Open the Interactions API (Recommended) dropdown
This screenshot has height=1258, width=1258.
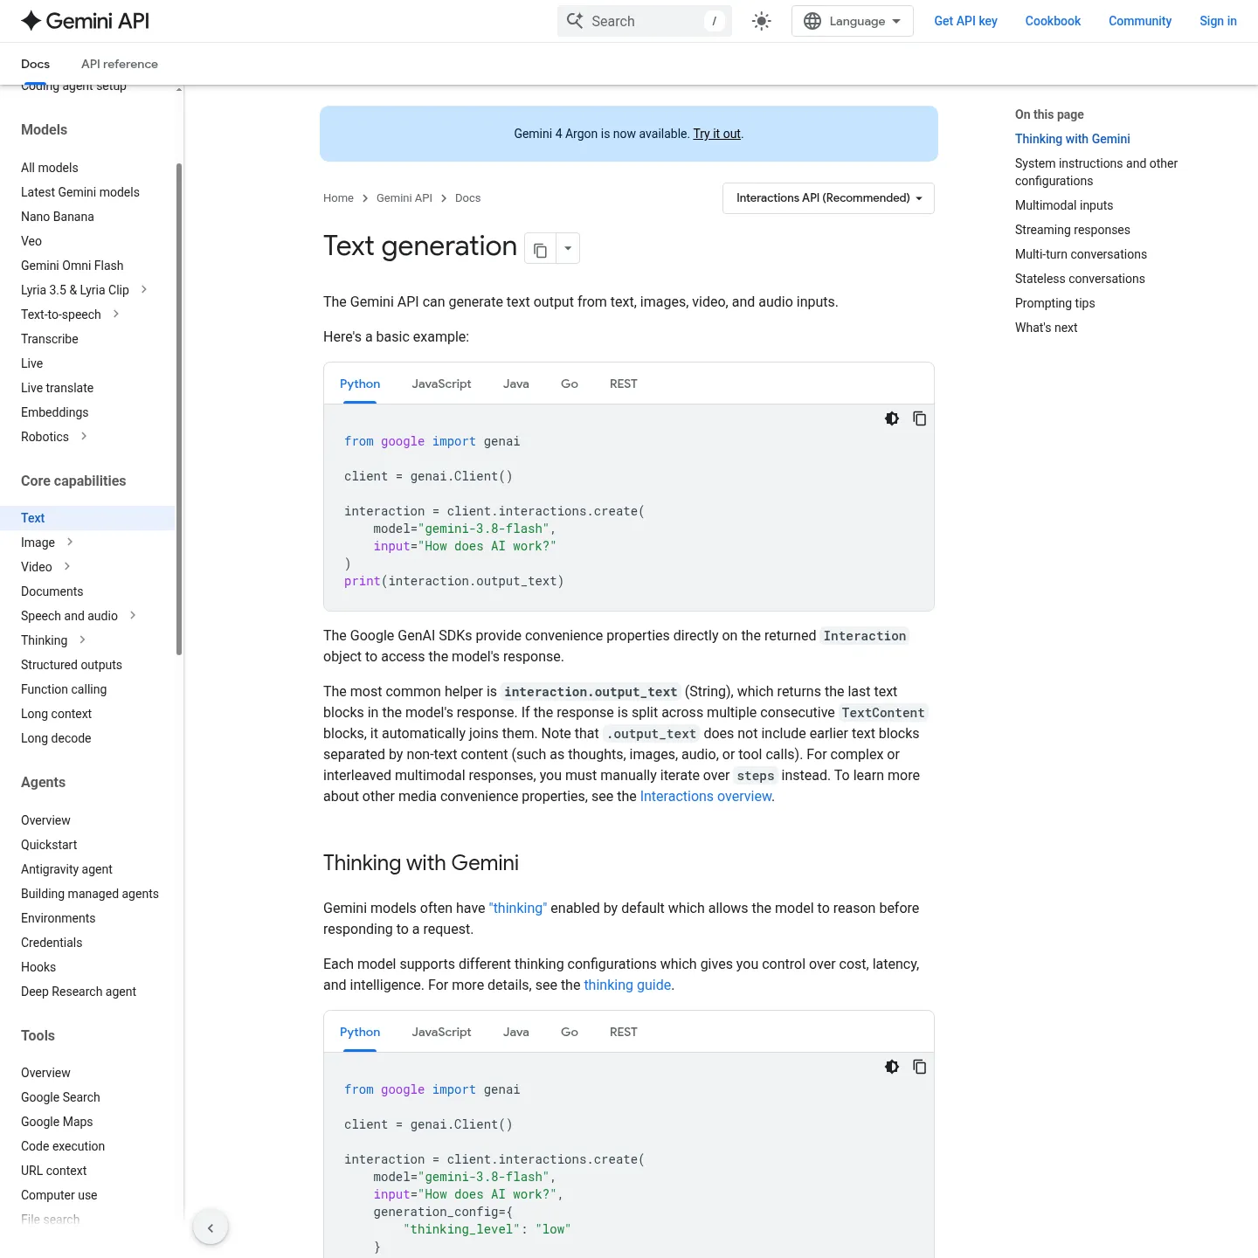pos(828,198)
